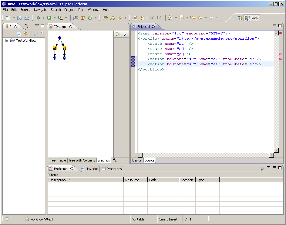Select the Tree with Columns tab
286x225 pixels.
82,160
